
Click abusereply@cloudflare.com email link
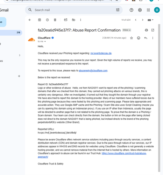click(93, 71)
